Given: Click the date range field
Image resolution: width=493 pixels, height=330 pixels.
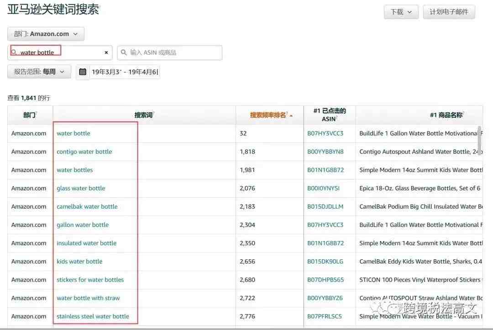Looking at the screenshot, I should click(125, 72).
